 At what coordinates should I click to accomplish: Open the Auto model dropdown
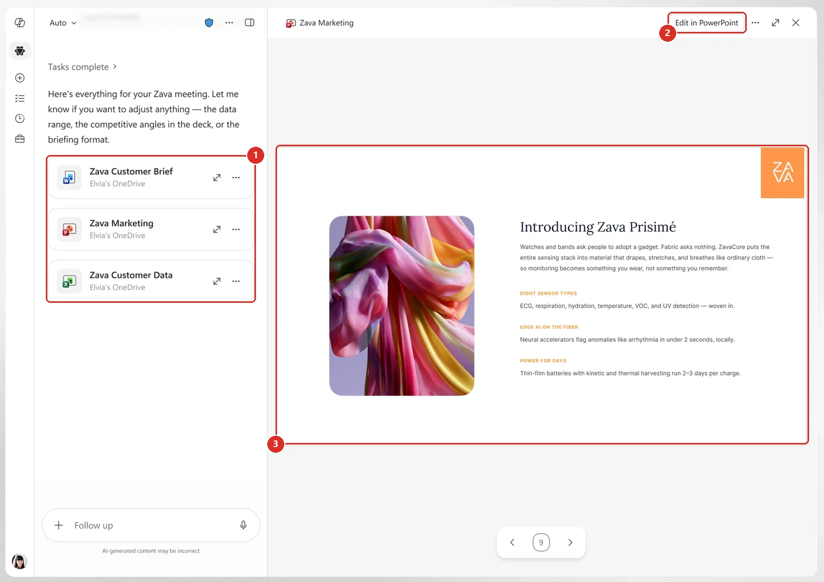63,23
